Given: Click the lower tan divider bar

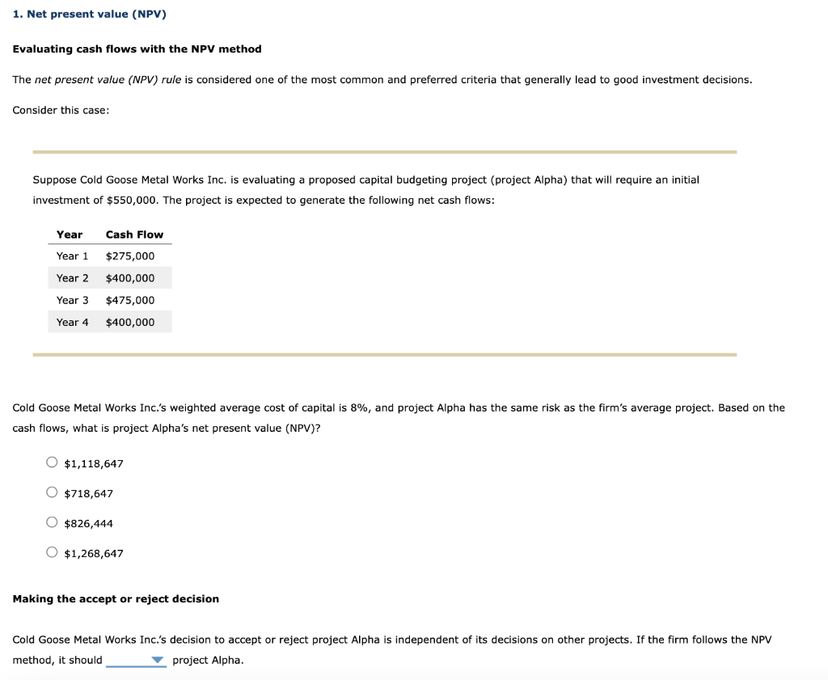Looking at the screenshot, I should (384, 353).
